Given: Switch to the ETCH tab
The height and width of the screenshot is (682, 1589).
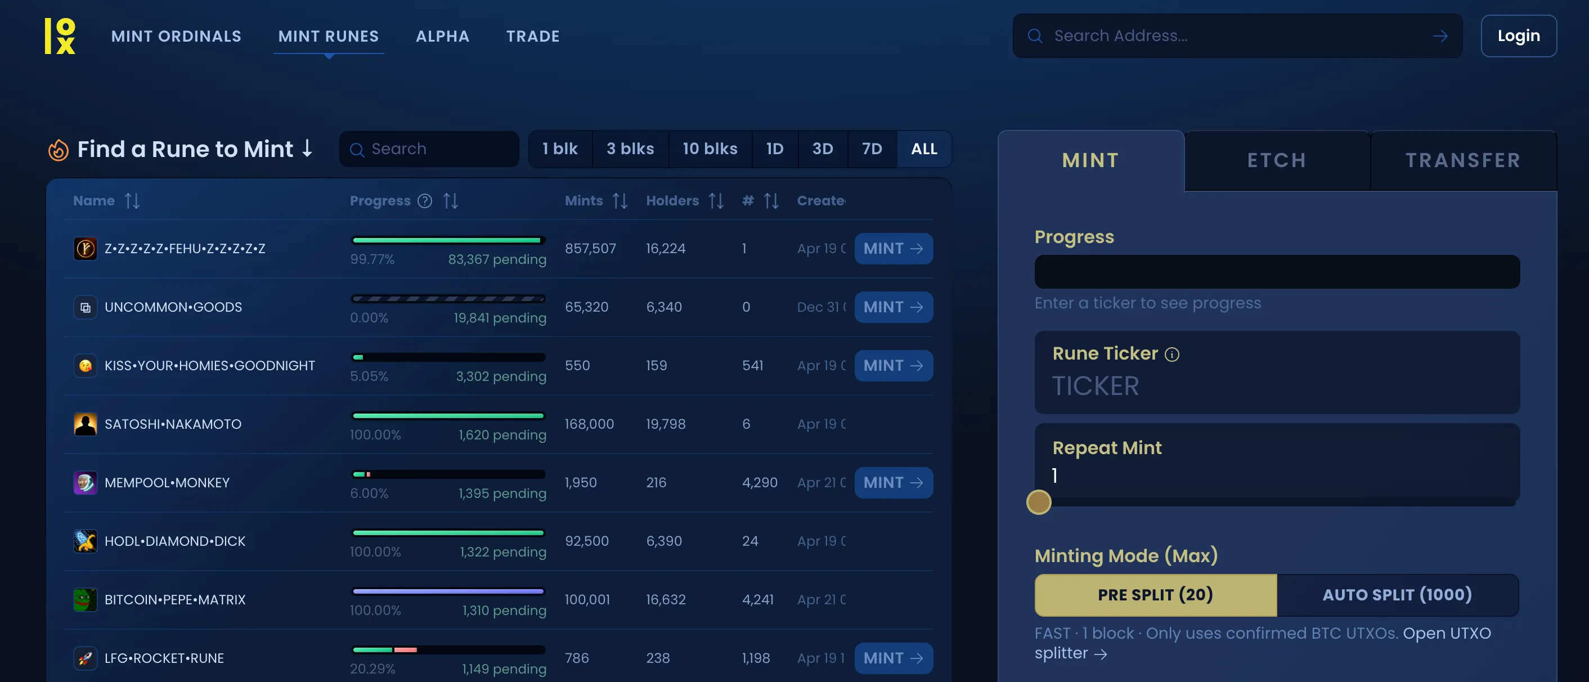Looking at the screenshot, I should 1276,160.
